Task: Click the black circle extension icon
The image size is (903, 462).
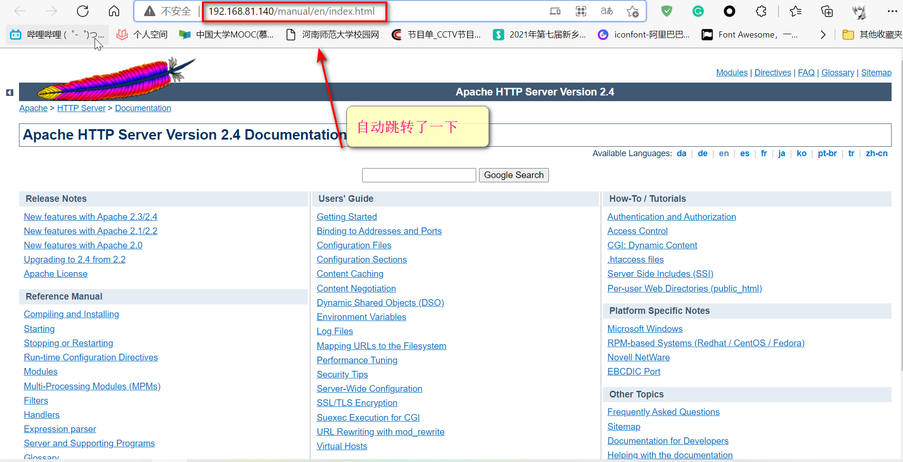Action: point(729,11)
